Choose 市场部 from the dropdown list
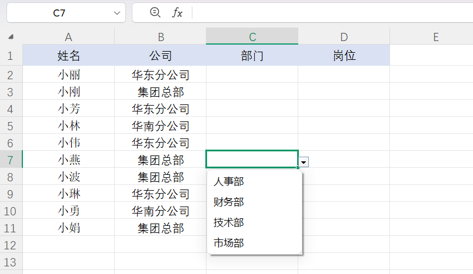Viewport: 473px width, 274px height. tap(255, 243)
